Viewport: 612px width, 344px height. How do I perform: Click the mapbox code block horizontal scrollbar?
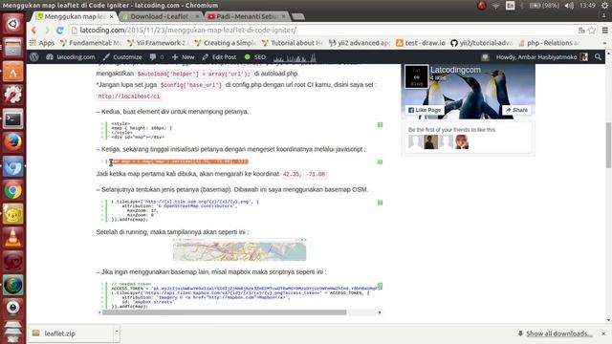tap(225, 312)
